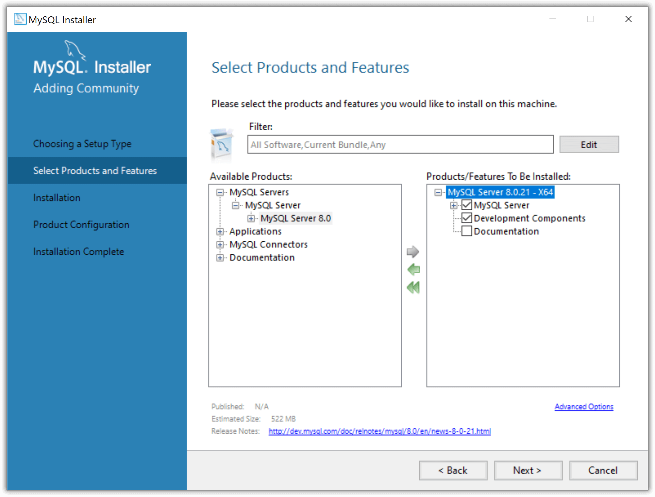The height and width of the screenshot is (497, 655).
Task: Enable the Documentation feature checkbox
Action: pyautogui.click(x=467, y=231)
